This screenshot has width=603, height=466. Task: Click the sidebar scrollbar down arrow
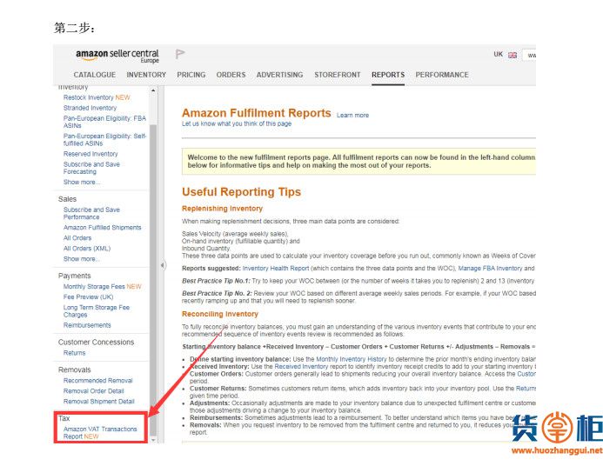[x=153, y=440]
